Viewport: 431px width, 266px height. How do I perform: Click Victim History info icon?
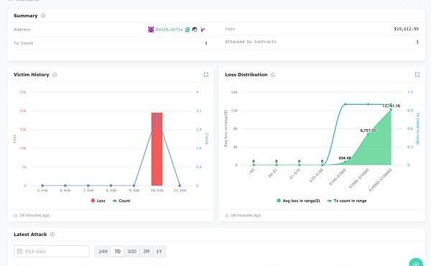click(x=55, y=75)
